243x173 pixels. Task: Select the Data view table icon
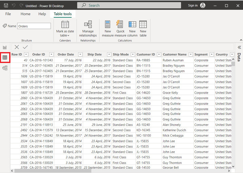point(5,58)
